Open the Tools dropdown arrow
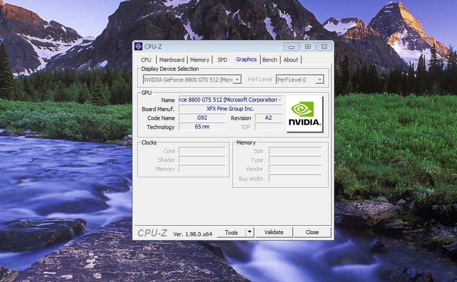The image size is (457, 282). click(249, 232)
